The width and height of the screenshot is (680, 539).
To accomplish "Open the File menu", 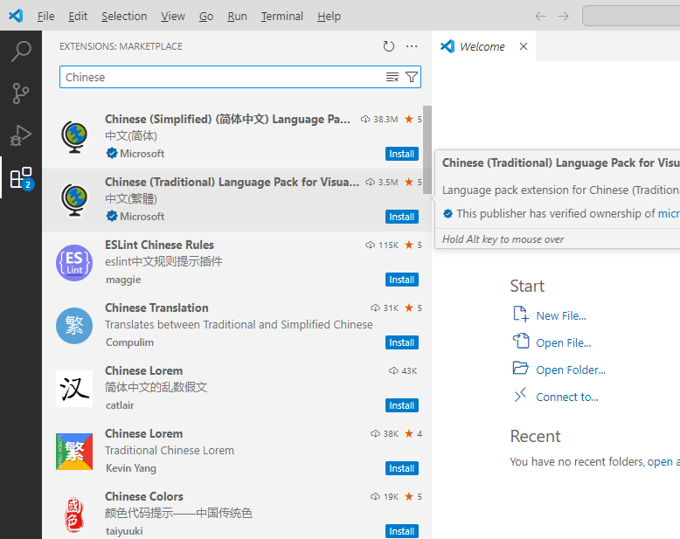I will (46, 17).
